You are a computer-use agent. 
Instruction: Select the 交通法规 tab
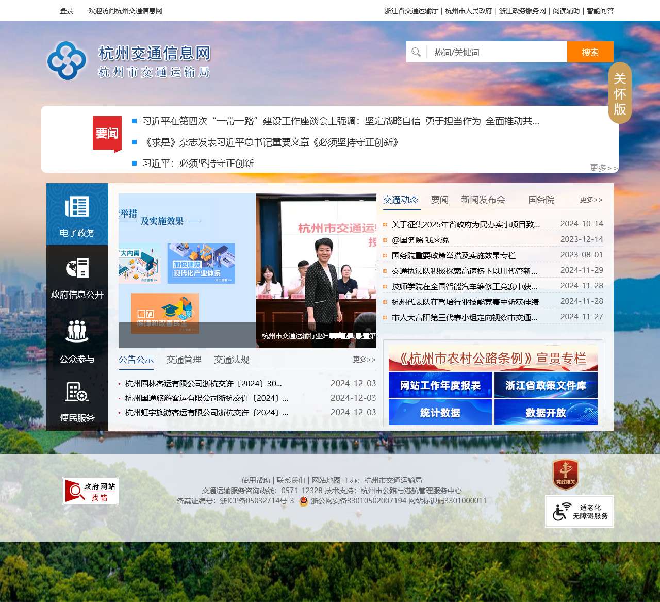pyautogui.click(x=232, y=360)
